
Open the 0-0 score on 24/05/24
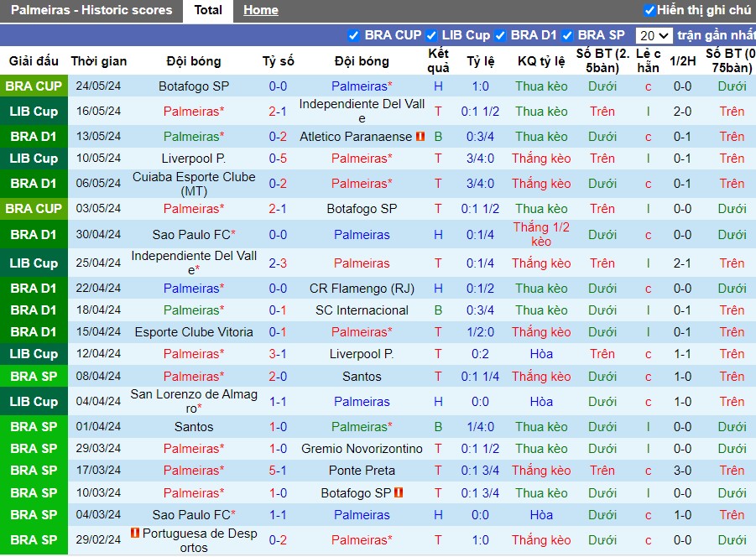click(x=279, y=86)
